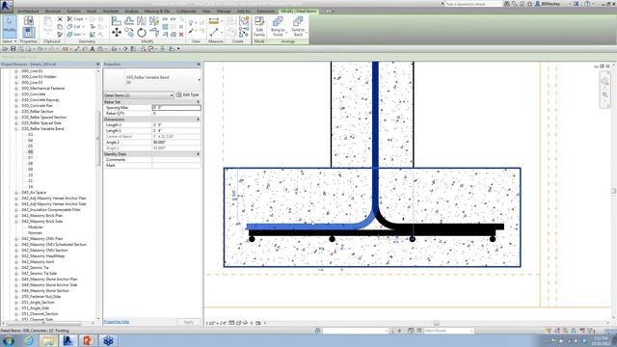Delete the selected element, red X

[x=181, y=35]
